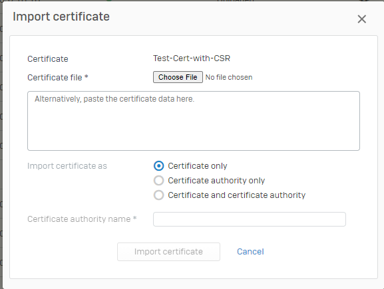This screenshot has height=289, width=384.
Task: Focus the Certificate authority name field
Action: 250,219
